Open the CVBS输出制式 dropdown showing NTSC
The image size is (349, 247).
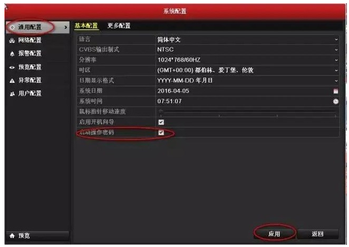click(247, 50)
